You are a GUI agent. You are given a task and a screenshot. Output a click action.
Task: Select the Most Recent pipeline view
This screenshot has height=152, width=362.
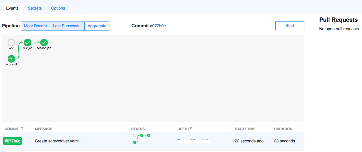tap(35, 26)
